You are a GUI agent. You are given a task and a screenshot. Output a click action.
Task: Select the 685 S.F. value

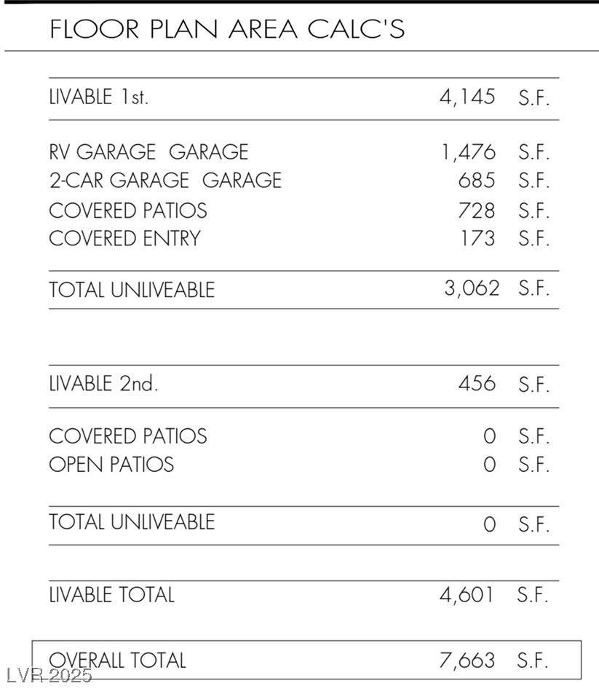tap(477, 181)
